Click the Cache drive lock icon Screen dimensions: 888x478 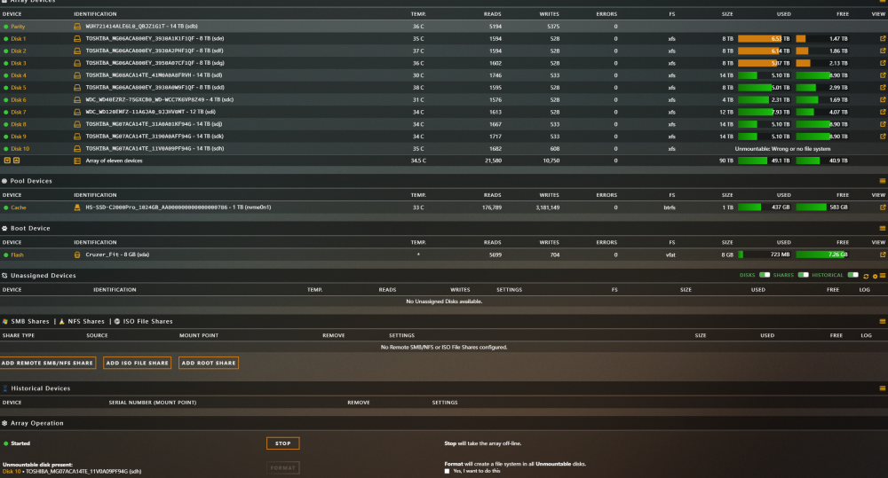pyautogui.click(x=77, y=208)
